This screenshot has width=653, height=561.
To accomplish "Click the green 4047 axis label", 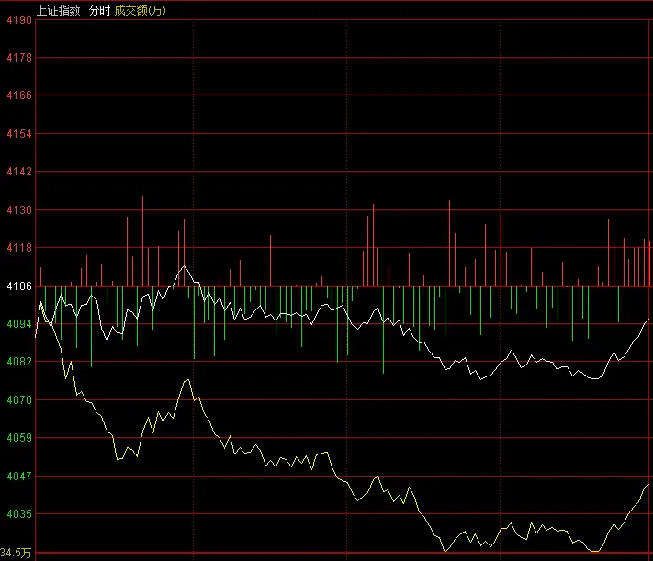I will click(x=19, y=476).
